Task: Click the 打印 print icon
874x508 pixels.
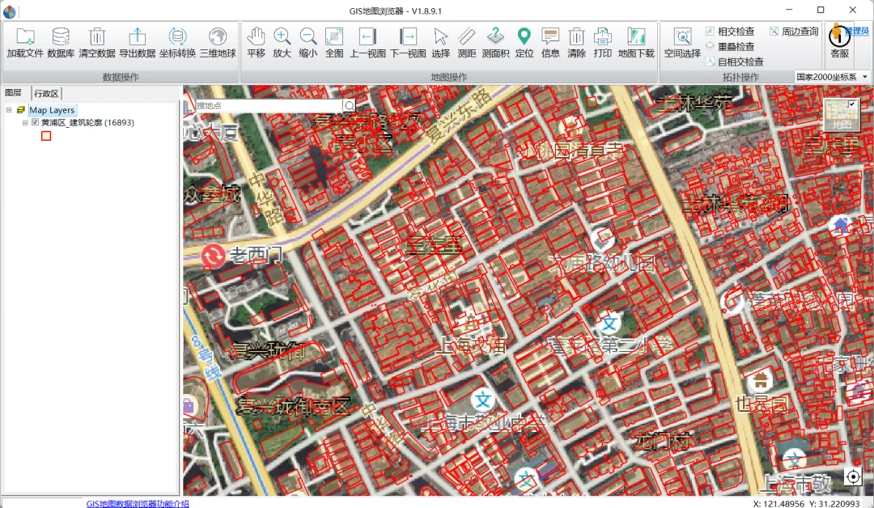Action: coord(602,36)
